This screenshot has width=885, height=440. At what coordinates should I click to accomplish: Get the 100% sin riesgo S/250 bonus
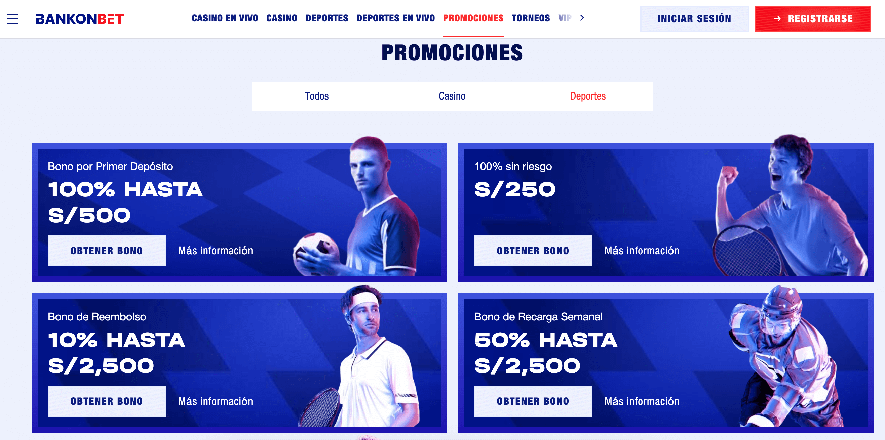pyautogui.click(x=533, y=251)
